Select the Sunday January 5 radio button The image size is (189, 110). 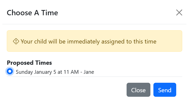[x=10, y=71]
